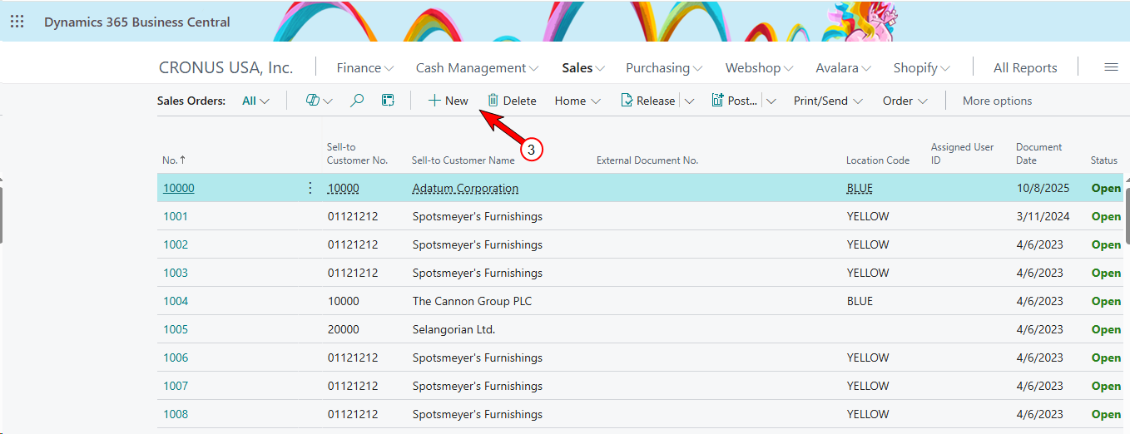Expand the Post split dropdown arrow
Image resolution: width=1130 pixels, height=434 pixels.
point(771,101)
